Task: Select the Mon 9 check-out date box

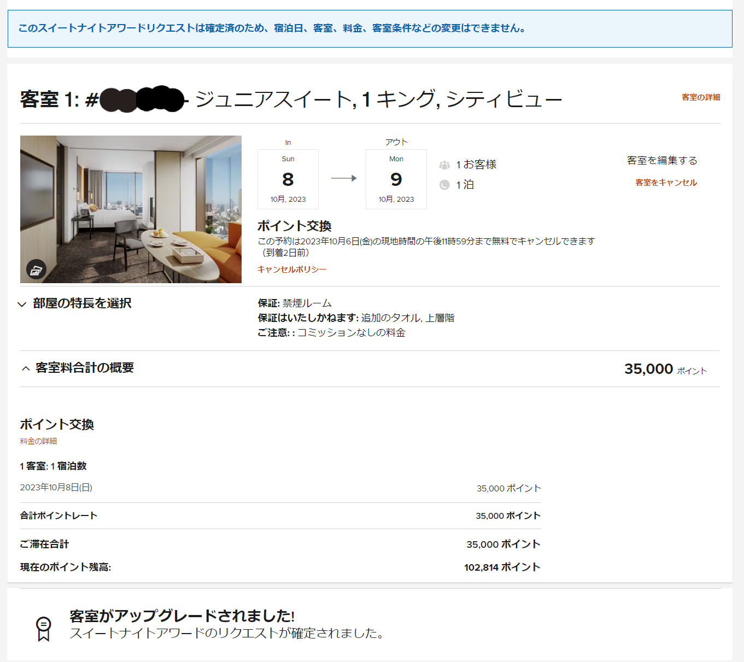Action: click(x=396, y=179)
